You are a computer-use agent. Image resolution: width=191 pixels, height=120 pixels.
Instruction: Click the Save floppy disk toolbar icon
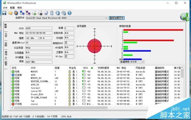(x=4, y=13)
